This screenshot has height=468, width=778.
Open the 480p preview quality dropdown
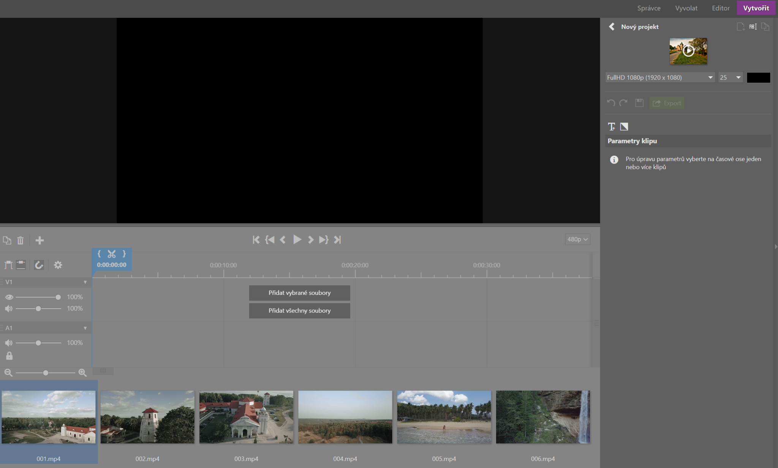tap(577, 239)
